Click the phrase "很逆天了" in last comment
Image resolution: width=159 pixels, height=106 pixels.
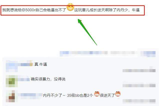coord(107,95)
